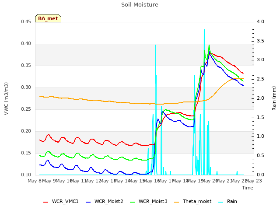This screenshot has height=210, width=280.
Task: Click the red WCR_VMC1 legend color marker
Action: (x=45, y=202)
